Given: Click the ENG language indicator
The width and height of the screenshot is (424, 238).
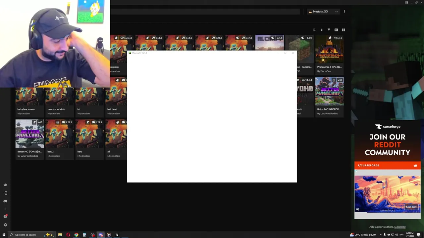Looking at the screenshot, I should pos(401,235).
